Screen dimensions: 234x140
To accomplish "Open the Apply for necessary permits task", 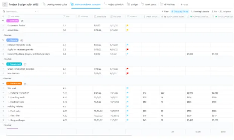I will [x=20, y=50].
